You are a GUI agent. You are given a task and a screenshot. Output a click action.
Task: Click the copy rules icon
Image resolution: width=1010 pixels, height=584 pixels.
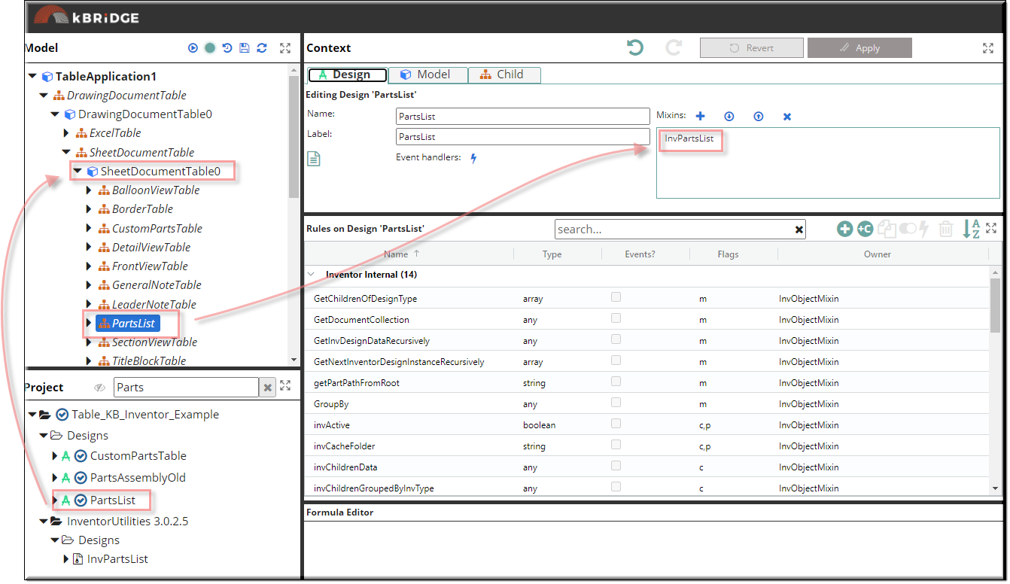887,229
